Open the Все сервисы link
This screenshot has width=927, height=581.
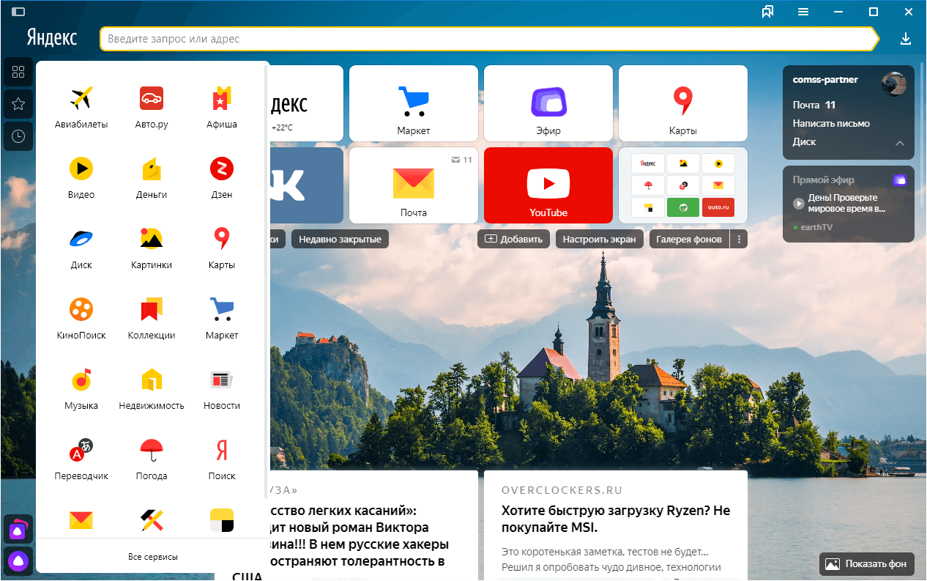152,557
